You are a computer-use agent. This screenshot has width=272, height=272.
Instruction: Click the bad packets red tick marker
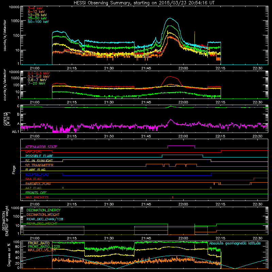pos(173,197)
